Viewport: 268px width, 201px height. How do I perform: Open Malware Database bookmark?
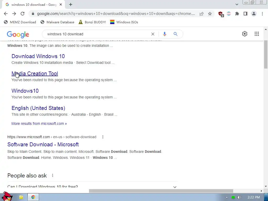point(57,22)
